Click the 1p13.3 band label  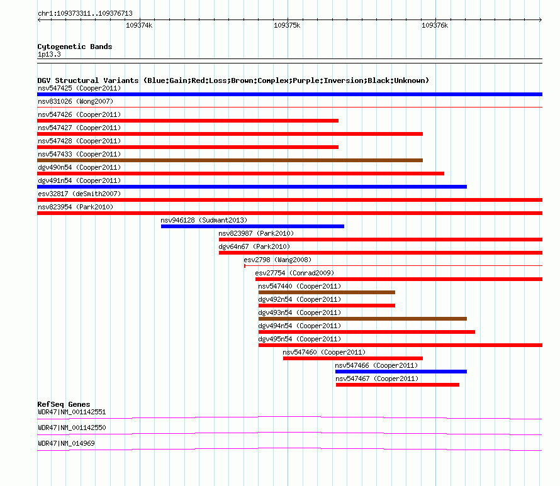click(x=49, y=55)
